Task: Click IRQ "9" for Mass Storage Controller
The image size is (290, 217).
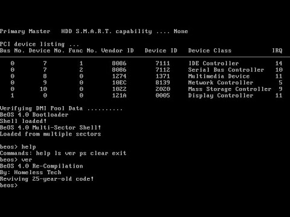Action: [280, 89]
